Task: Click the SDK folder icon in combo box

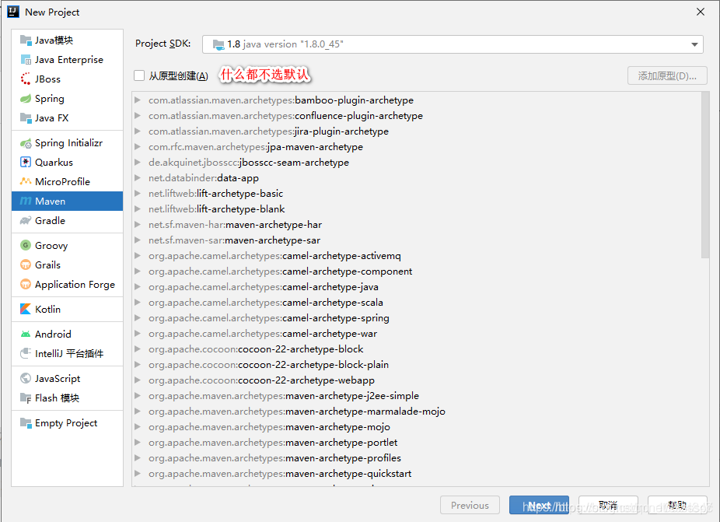Action: [x=218, y=44]
